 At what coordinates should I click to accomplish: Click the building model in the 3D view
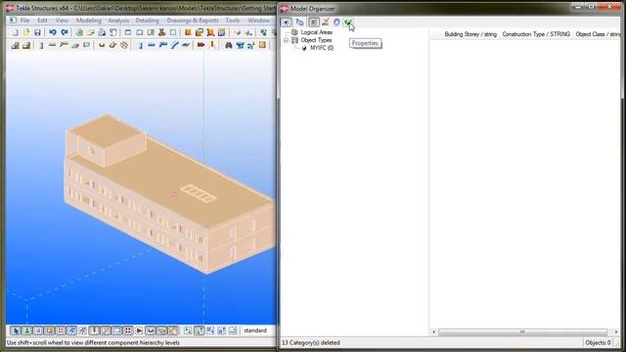(169, 194)
